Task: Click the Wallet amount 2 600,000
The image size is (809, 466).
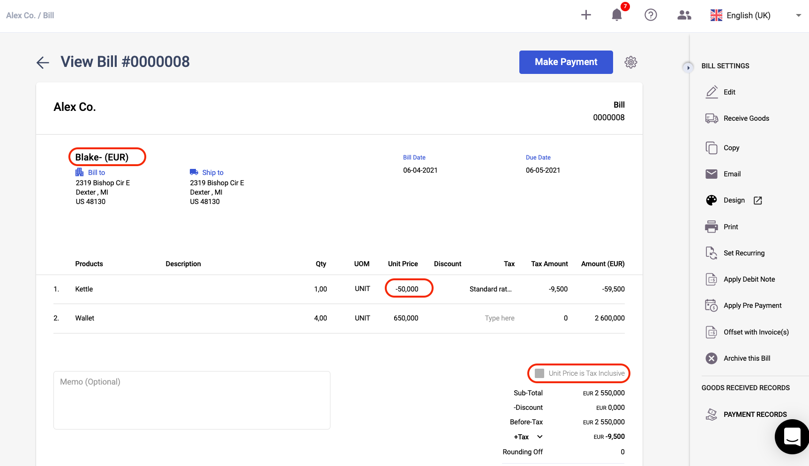Action: click(609, 318)
